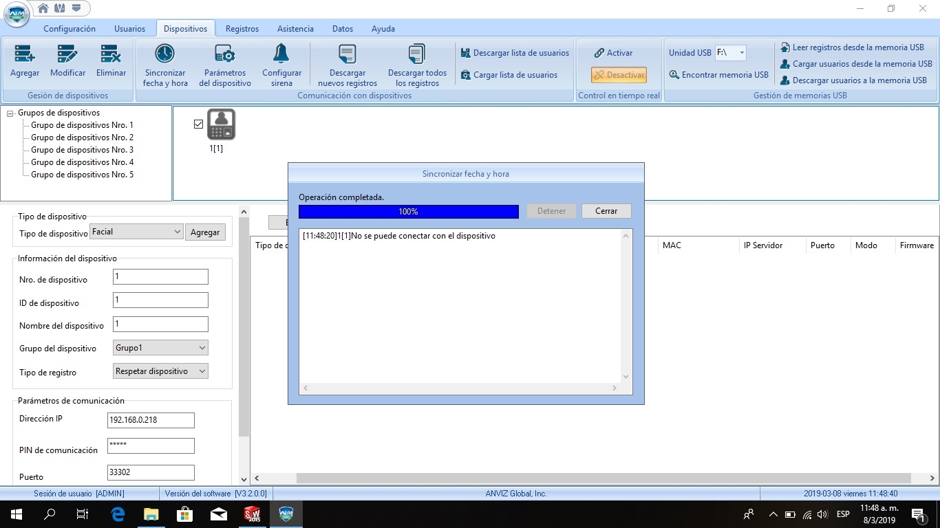
Task: Click the Nro. de dispositivo field
Action: click(160, 277)
